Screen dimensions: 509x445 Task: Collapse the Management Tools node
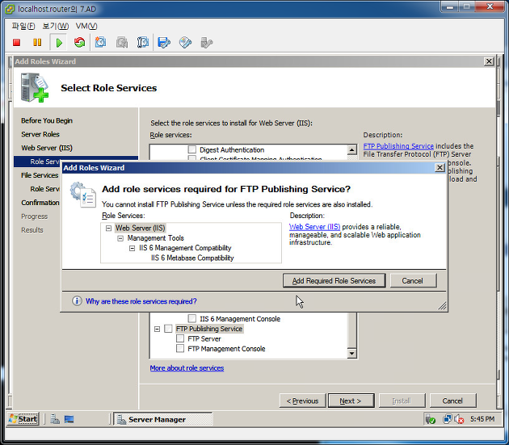point(120,238)
